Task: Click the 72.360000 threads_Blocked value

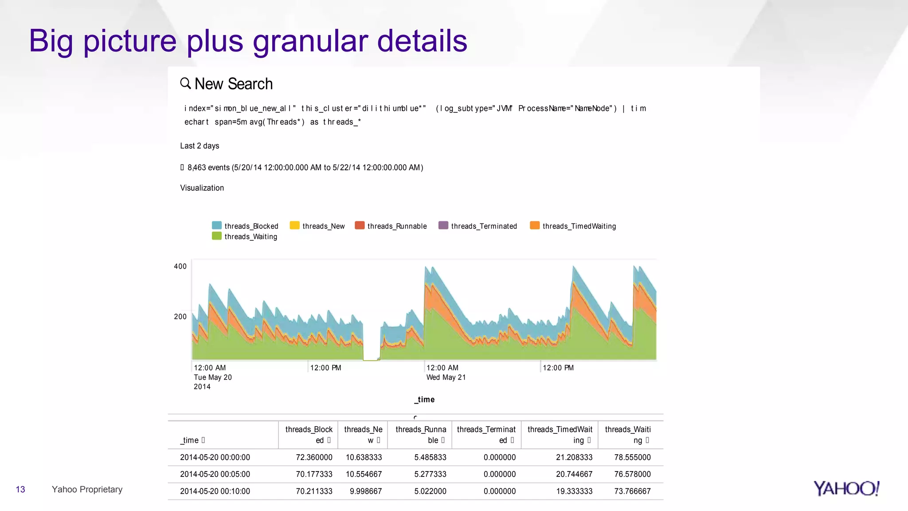Action: coord(314,457)
